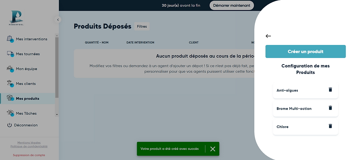Click the Mes tournées truck icon

point(10,54)
